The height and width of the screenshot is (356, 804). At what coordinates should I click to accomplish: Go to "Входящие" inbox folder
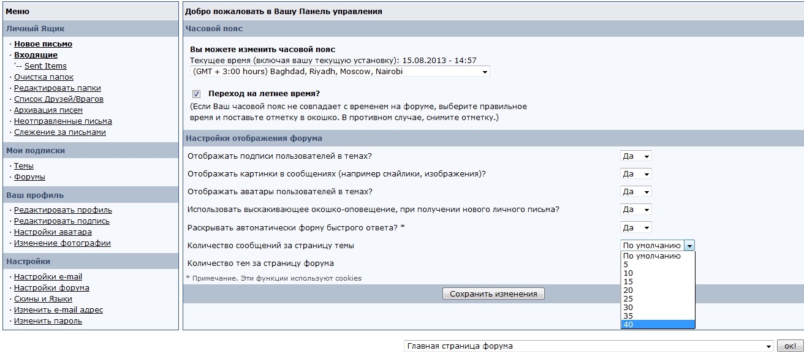tap(36, 55)
